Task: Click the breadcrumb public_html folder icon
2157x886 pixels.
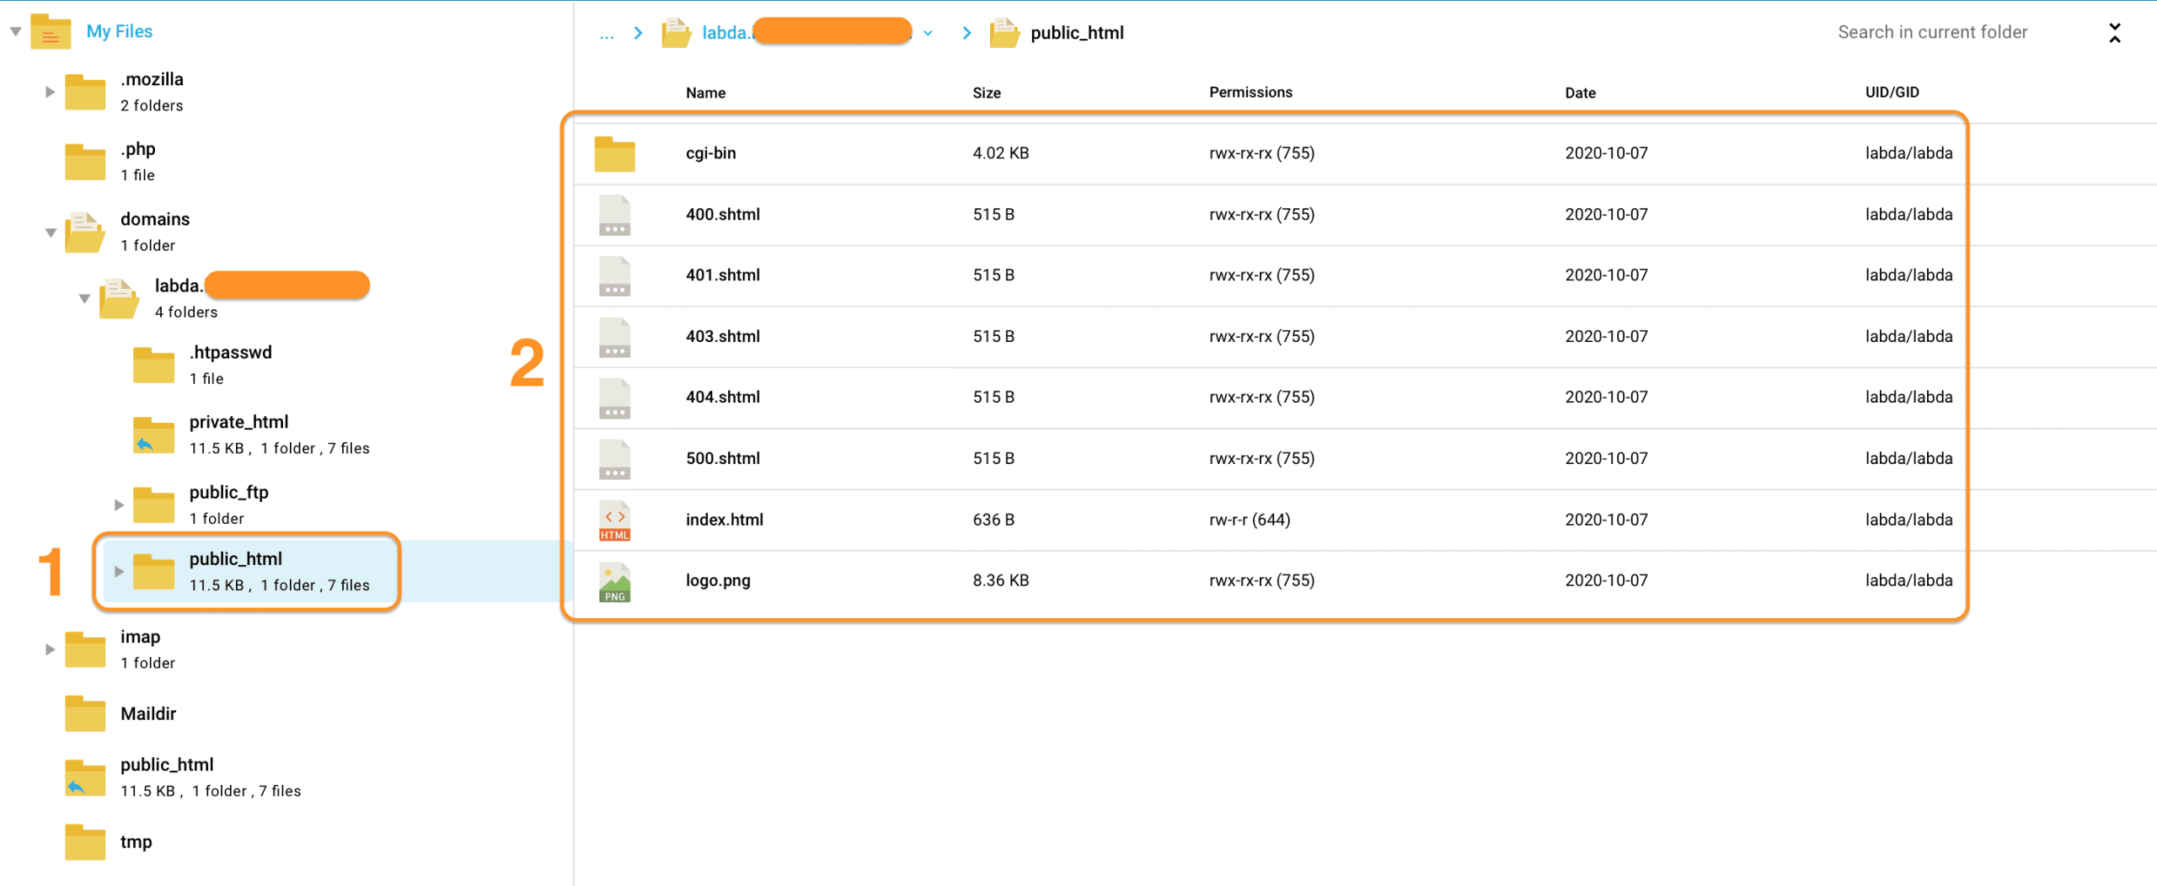Action: click(x=1004, y=33)
